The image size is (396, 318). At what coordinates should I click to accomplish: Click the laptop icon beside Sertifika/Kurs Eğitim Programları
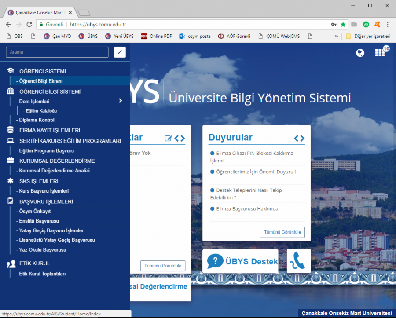coord(11,140)
